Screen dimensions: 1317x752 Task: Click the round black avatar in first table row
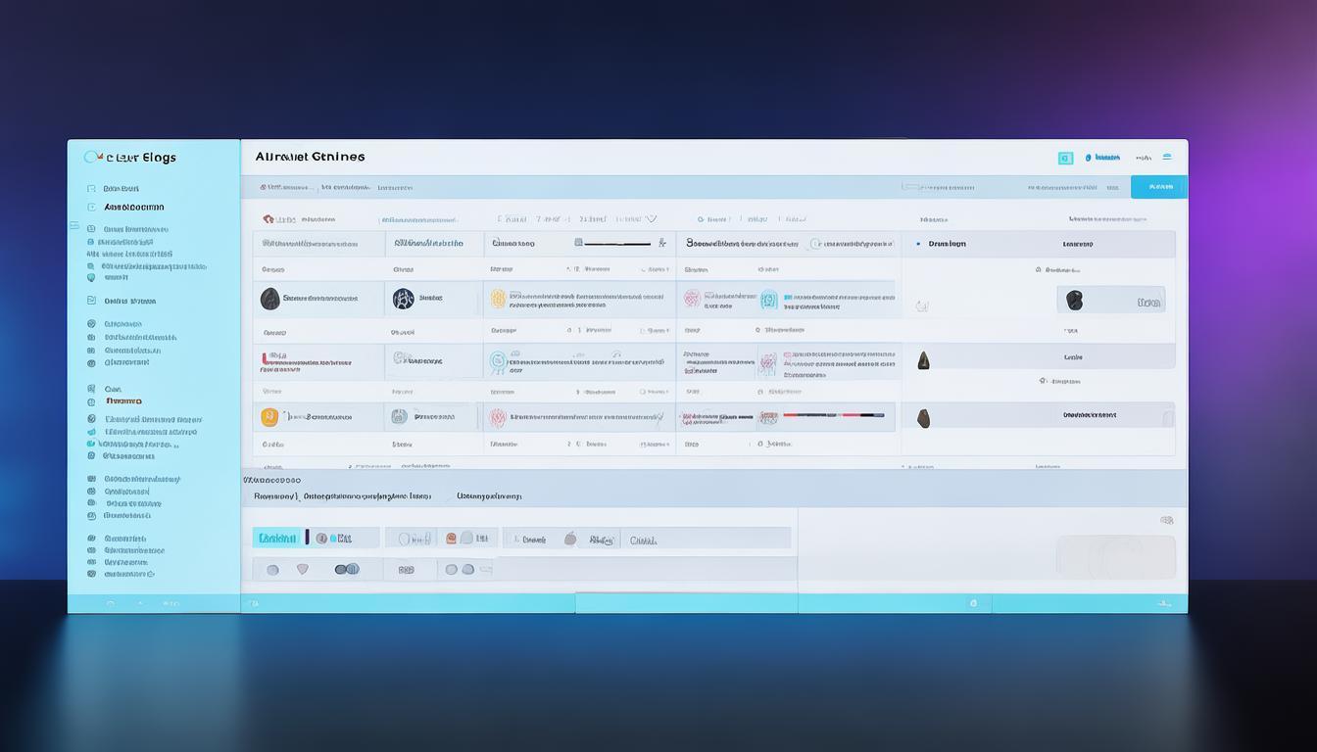(269, 299)
